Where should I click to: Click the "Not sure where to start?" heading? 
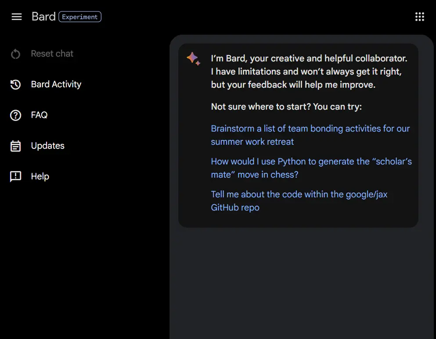[286, 107]
